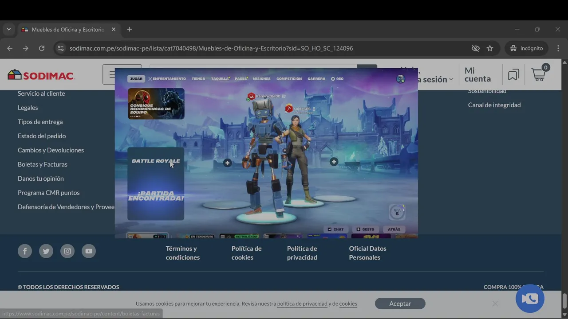568x319 pixels.
Task: Open Términos y condiciones link
Action: click(x=183, y=253)
